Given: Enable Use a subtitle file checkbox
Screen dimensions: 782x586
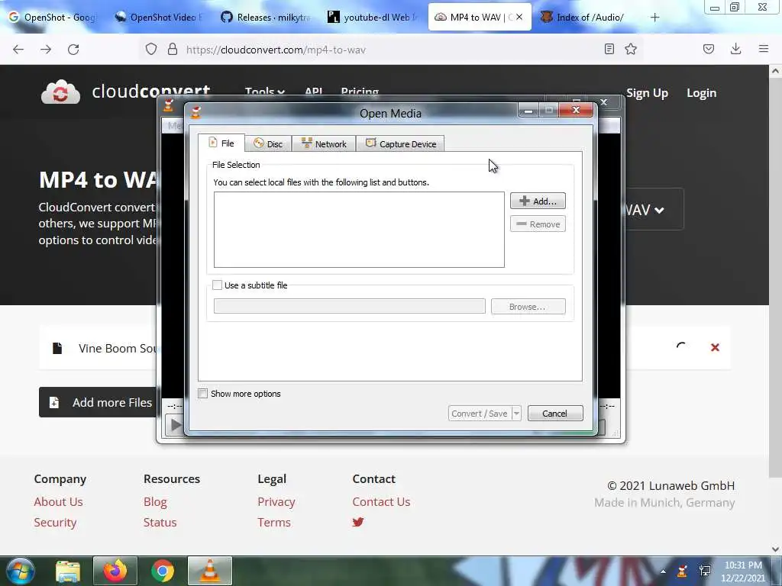Looking at the screenshot, I should click(x=217, y=285).
